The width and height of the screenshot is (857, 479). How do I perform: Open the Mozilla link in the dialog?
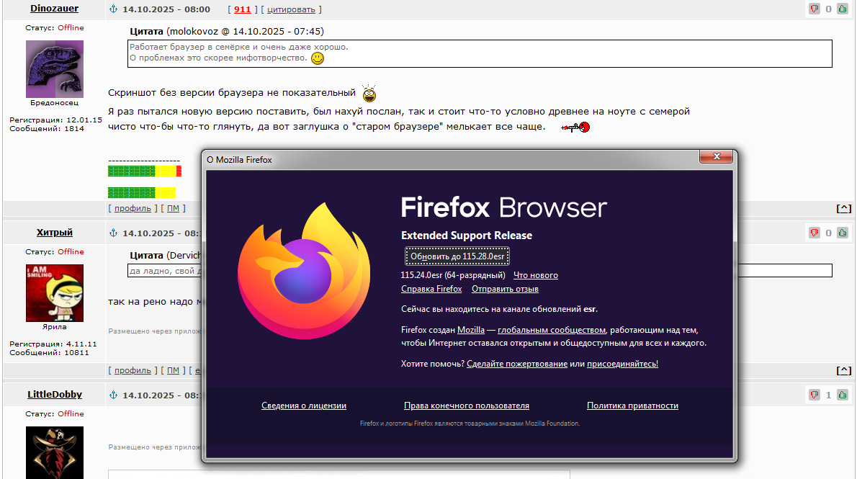click(x=470, y=330)
